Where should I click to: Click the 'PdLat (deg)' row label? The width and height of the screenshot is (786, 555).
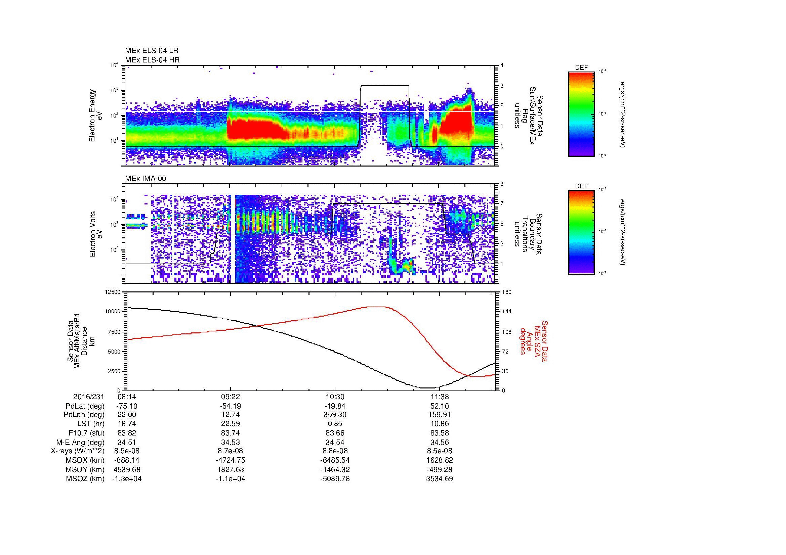(x=85, y=406)
